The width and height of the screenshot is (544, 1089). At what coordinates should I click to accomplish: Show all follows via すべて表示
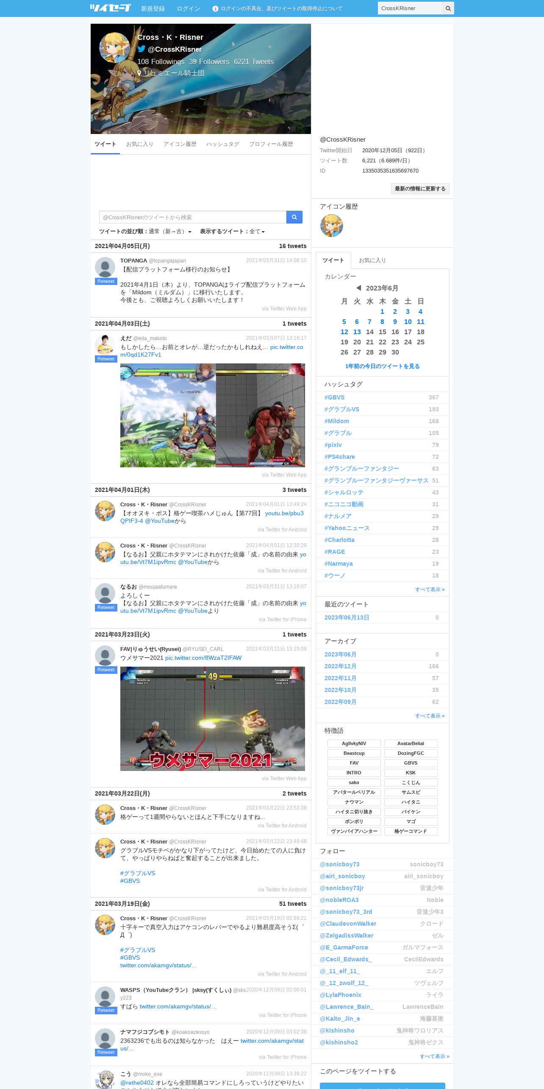point(434,1056)
